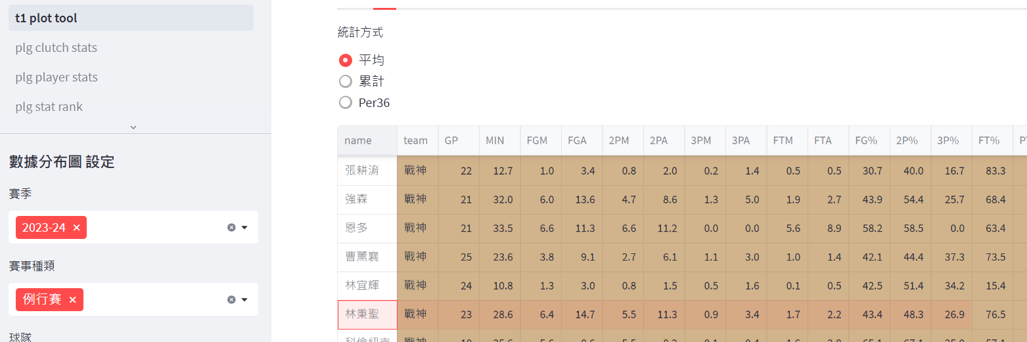
Task: Click the 3P% column header
Action: [x=947, y=140]
